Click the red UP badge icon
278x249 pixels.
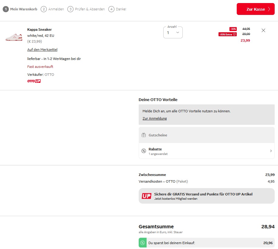(x=146, y=196)
